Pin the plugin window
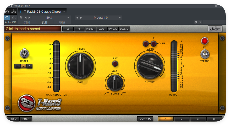Image resolution: width=230 pixels, height=126 pixels. coord(216,6)
